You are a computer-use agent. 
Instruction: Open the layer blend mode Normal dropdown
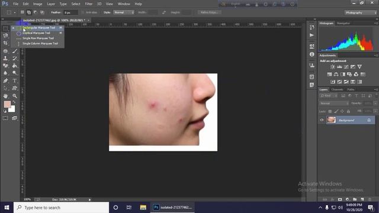tap(334, 104)
